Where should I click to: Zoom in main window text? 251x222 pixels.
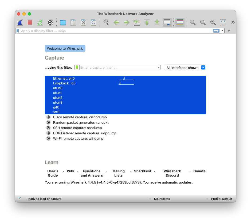pyautogui.click(x=193, y=22)
